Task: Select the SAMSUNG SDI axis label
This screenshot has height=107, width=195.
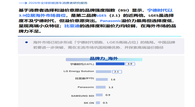Action: (82, 96)
